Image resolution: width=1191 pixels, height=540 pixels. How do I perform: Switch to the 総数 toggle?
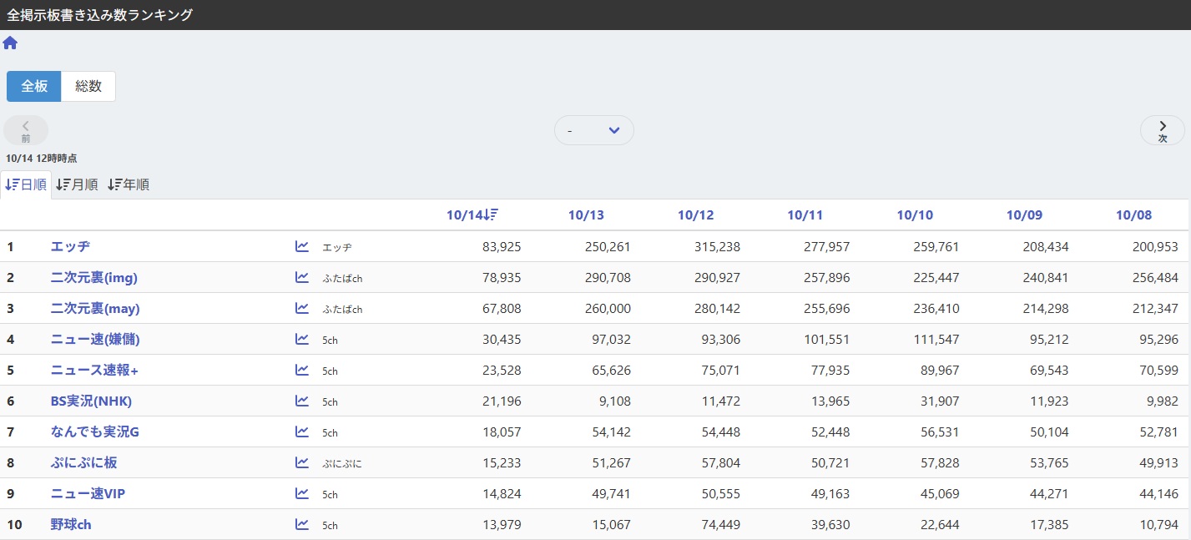point(88,86)
